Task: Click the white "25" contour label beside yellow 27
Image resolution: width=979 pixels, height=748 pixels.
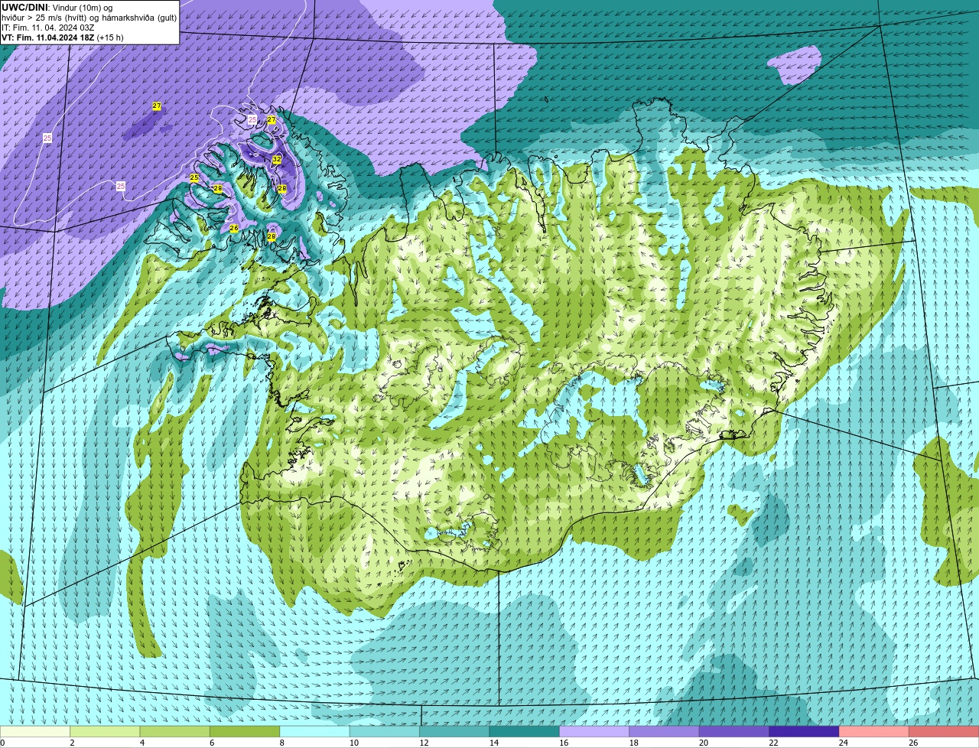Action: [252, 120]
